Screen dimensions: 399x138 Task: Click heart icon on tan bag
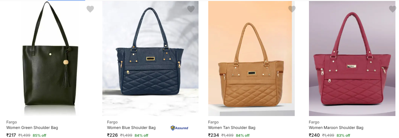292,9
